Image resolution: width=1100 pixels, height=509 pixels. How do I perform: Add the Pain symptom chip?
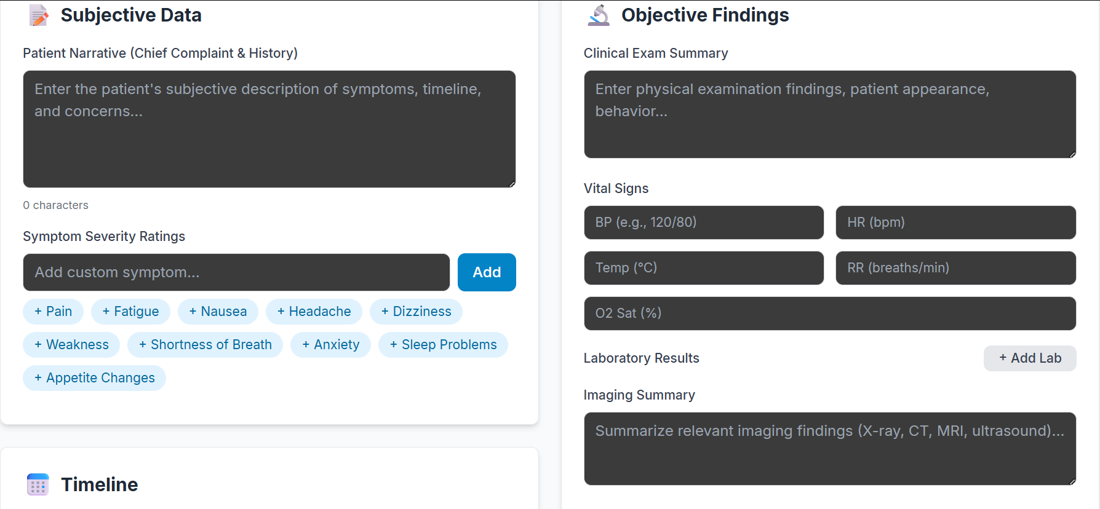54,312
